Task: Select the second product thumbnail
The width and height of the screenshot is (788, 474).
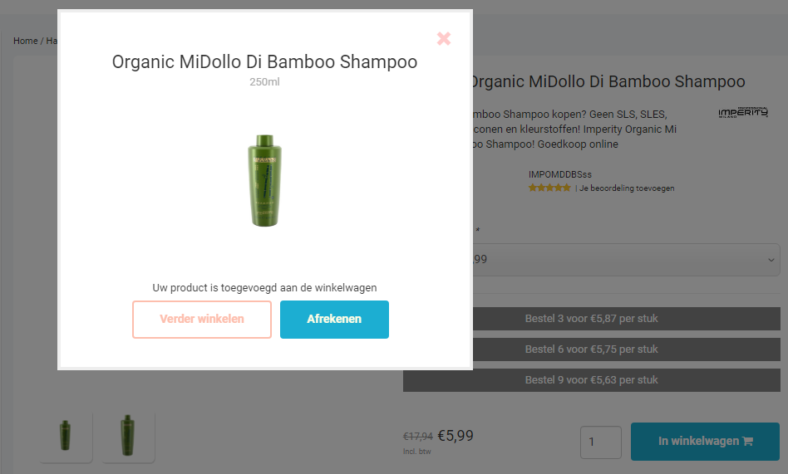Action: [128, 435]
